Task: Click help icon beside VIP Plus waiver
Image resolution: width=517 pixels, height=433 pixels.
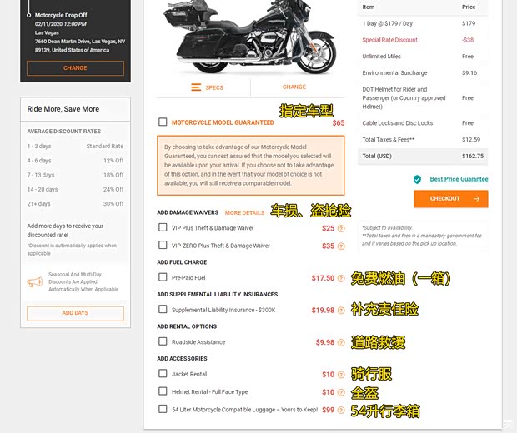Action: click(341, 228)
